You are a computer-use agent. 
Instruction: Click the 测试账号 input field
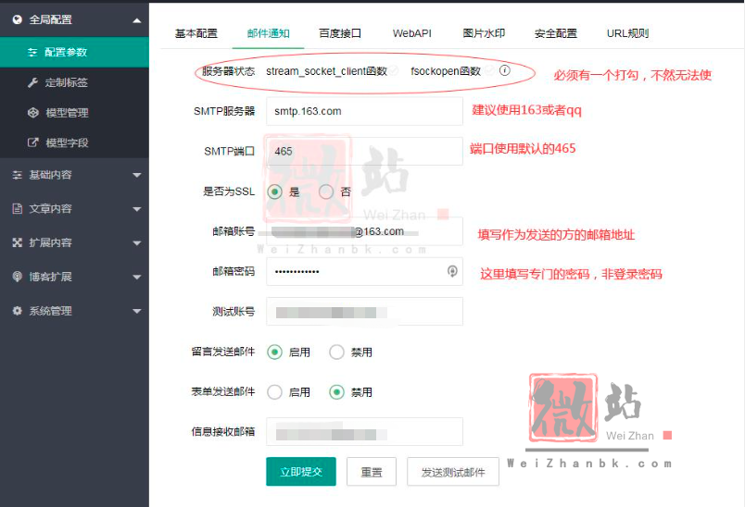point(364,312)
